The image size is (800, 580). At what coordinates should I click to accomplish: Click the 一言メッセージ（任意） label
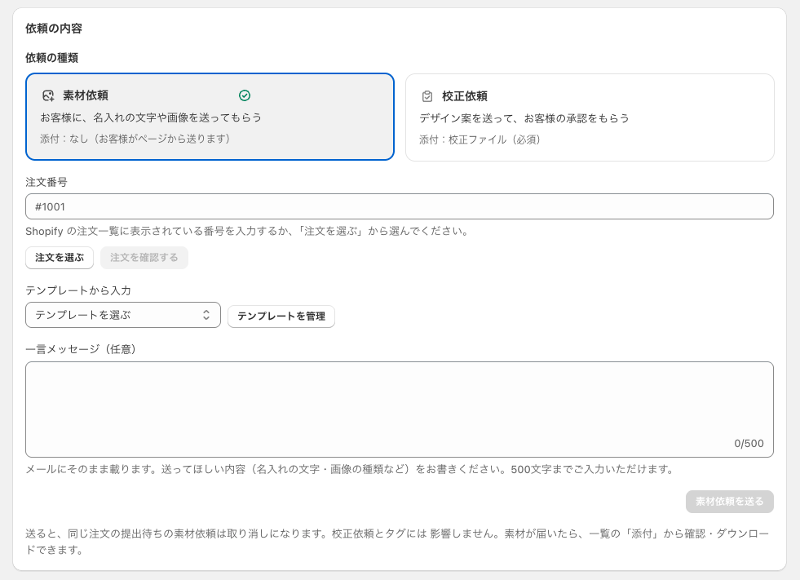pyautogui.click(x=81, y=349)
